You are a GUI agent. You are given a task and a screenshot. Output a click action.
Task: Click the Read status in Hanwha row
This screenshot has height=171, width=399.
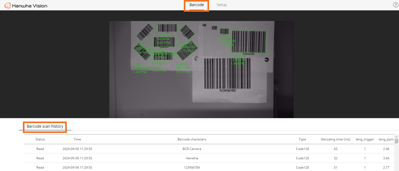click(40, 158)
